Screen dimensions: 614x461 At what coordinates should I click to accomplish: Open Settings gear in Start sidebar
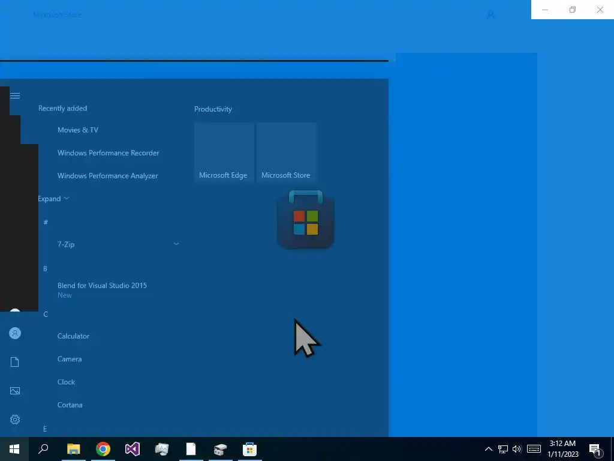click(x=15, y=420)
